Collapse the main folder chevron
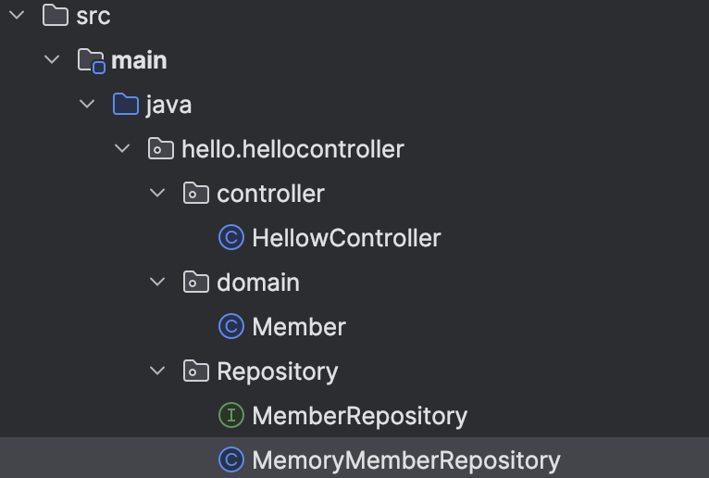This screenshot has width=709, height=478. (x=52, y=60)
